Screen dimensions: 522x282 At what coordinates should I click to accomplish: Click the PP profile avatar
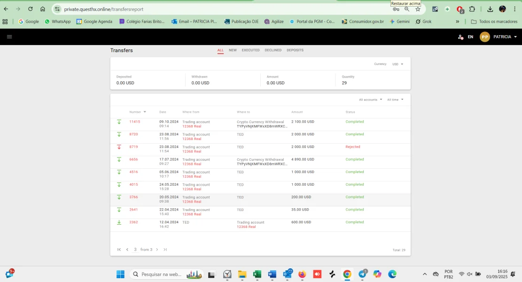tap(485, 37)
